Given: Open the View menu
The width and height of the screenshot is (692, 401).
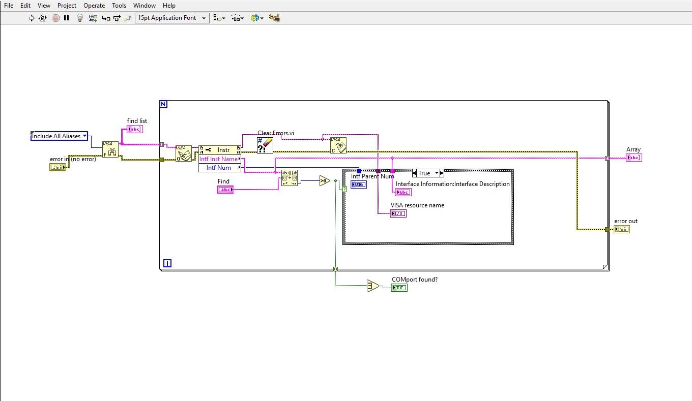Looking at the screenshot, I should tap(44, 6).
